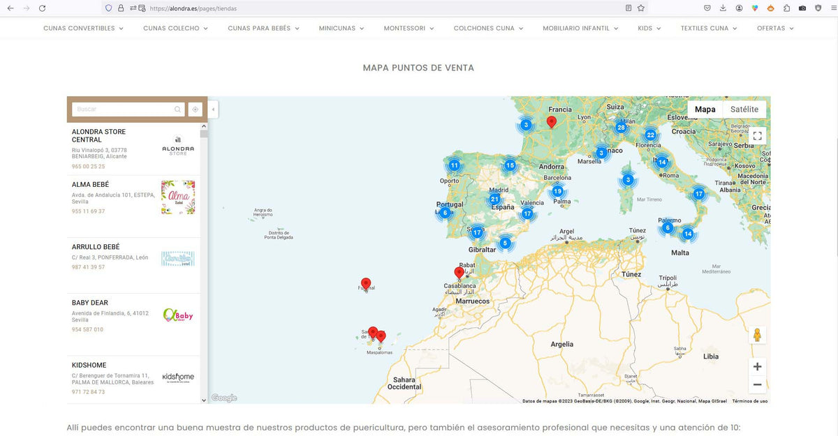The height and width of the screenshot is (436, 838).
Task: Click fullscreen map icon
Action: click(x=757, y=135)
